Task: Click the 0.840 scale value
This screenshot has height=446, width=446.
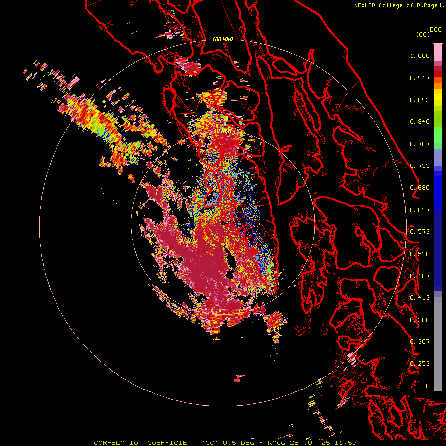Action: [x=420, y=122]
